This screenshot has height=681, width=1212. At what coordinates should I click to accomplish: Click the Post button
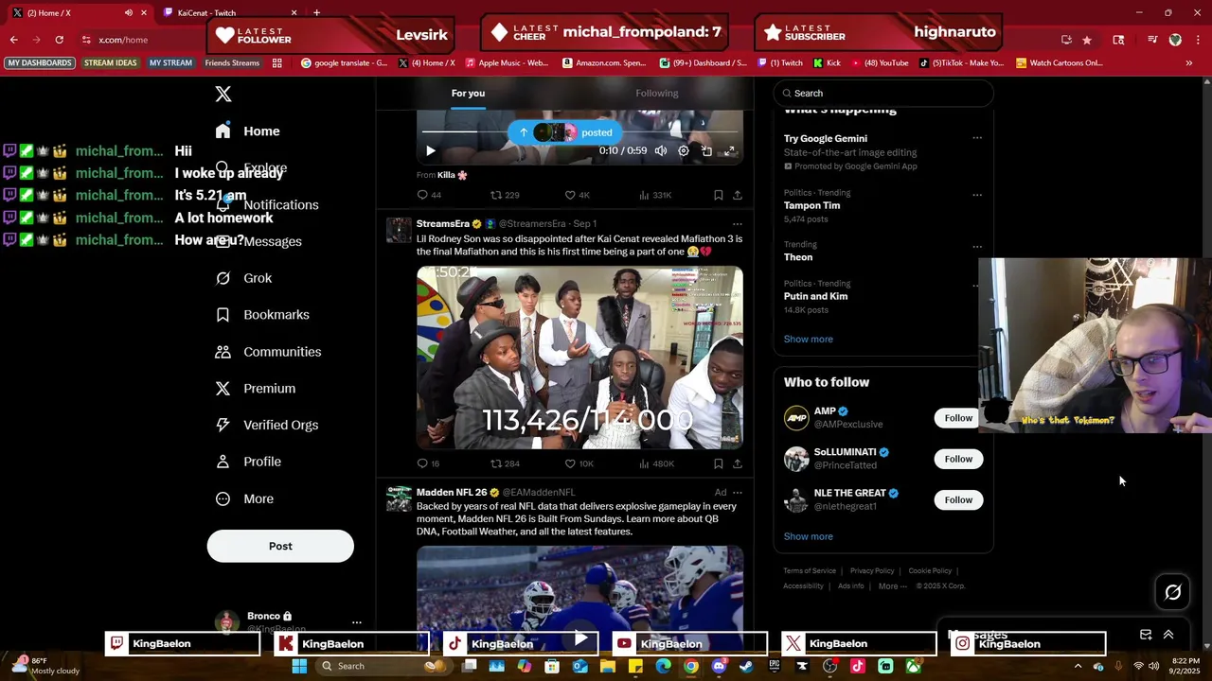(280, 546)
